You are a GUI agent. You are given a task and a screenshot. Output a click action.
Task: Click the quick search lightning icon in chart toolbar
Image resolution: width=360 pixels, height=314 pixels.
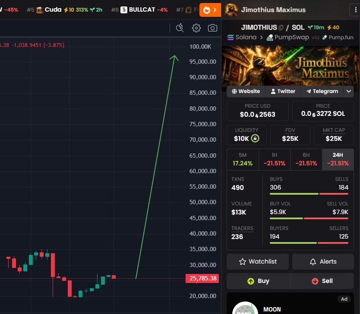180,28
